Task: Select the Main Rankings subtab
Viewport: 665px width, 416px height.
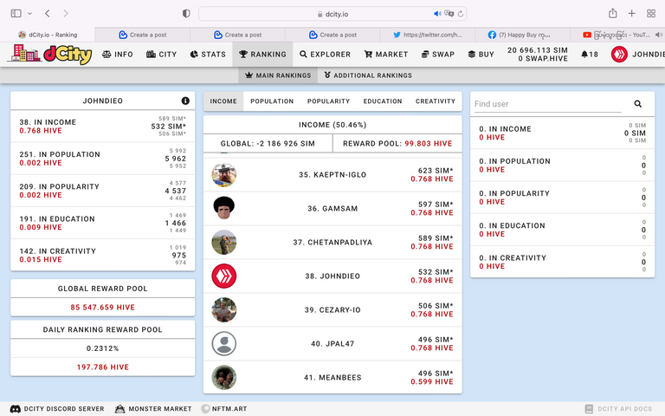Action: [278, 75]
